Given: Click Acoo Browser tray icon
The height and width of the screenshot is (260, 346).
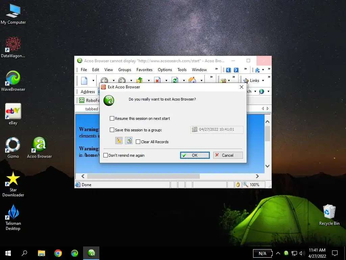Looking at the screenshot, I should [286, 253].
